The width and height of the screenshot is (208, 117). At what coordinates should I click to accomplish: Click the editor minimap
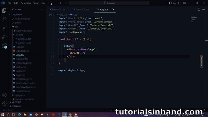194,19
